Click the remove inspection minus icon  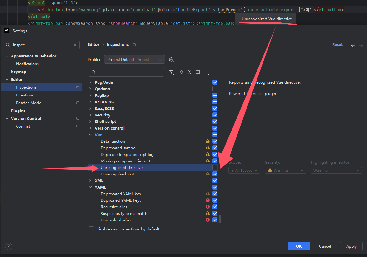pos(214,72)
